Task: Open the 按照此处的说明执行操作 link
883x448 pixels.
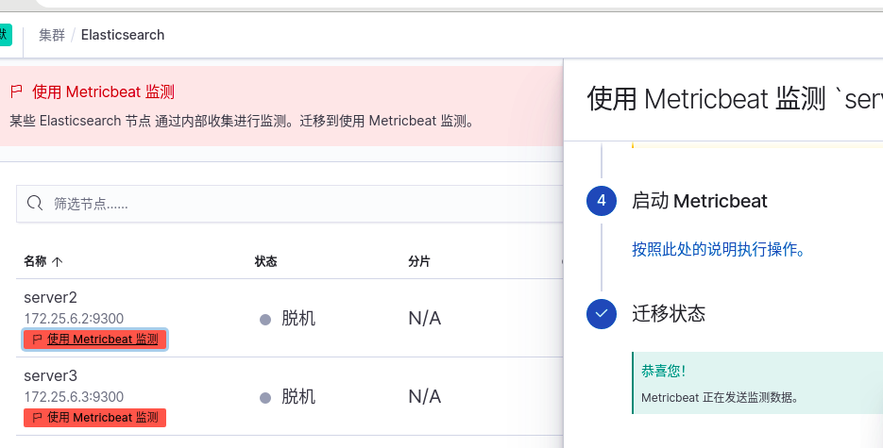Action: click(x=718, y=249)
